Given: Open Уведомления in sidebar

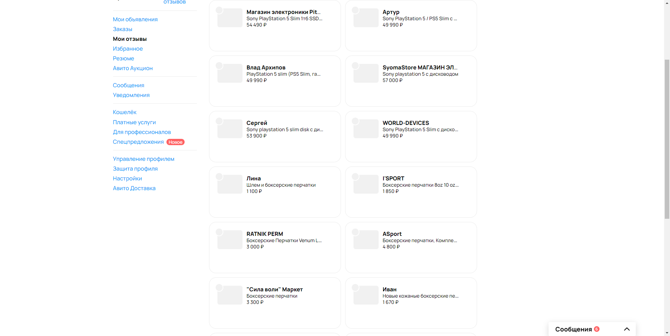Looking at the screenshot, I should [x=131, y=95].
